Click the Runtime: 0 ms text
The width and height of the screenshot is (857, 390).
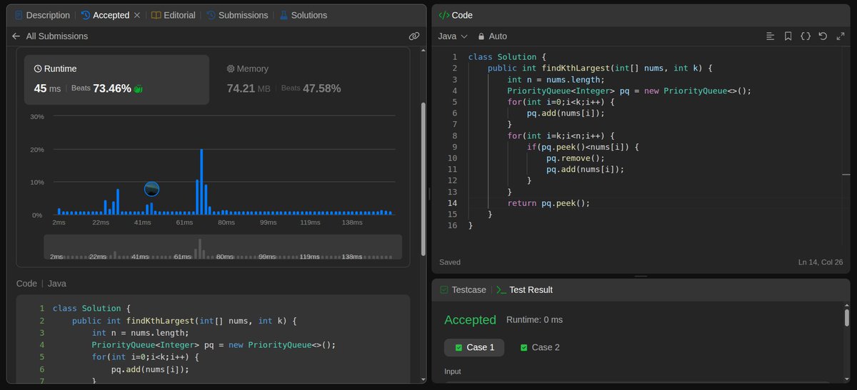[x=535, y=319]
